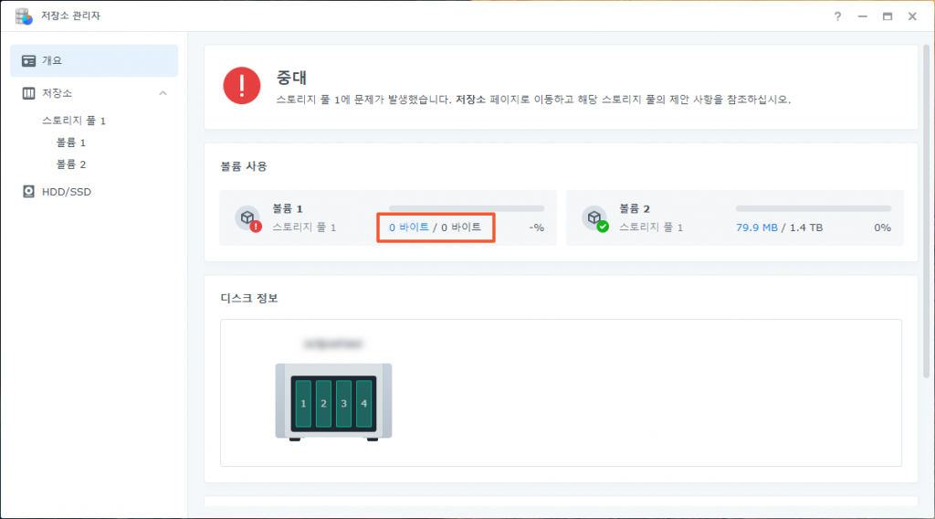Select 볼륨 2 in sidebar tree
This screenshot has height=519, width=935.
pos(71,164)
